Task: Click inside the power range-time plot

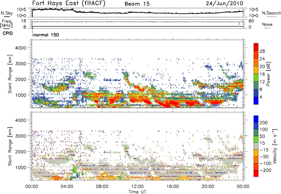Action: click(137, 74)
